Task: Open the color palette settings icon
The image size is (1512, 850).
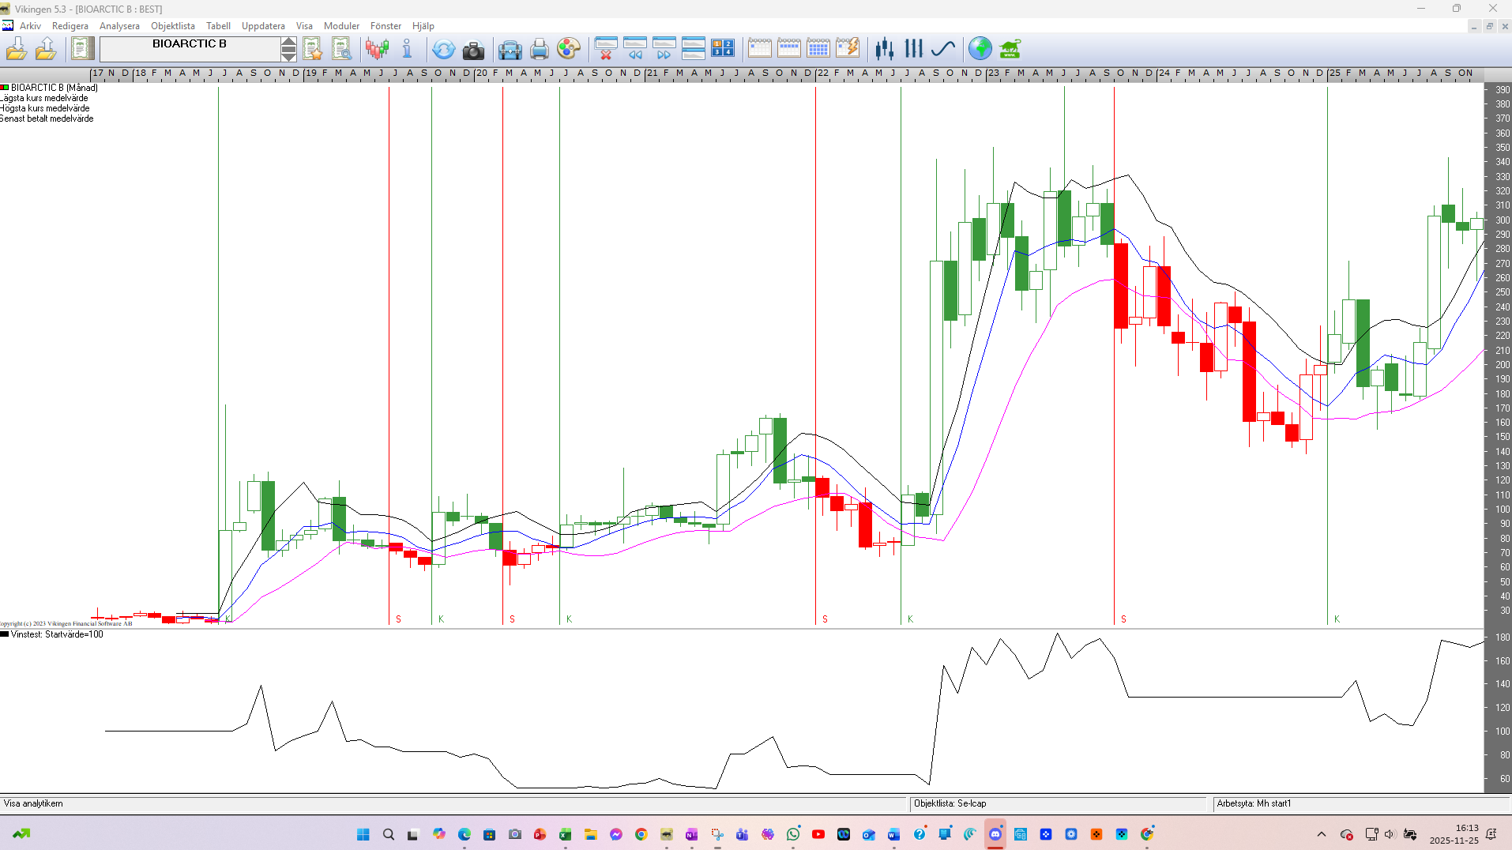Action: tap(568, 49)
